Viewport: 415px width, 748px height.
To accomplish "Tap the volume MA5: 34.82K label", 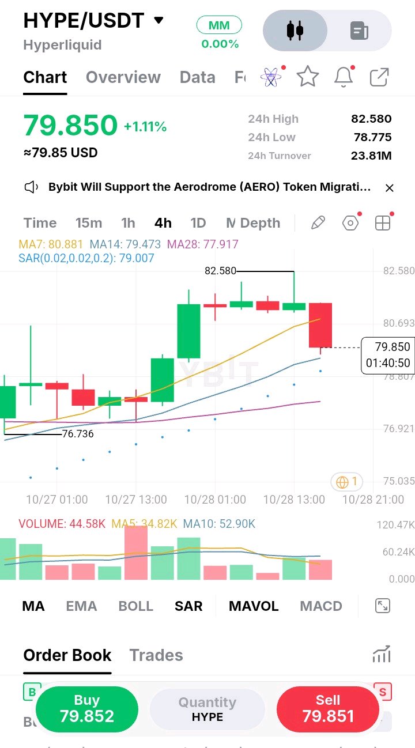I will coord(144,524).
